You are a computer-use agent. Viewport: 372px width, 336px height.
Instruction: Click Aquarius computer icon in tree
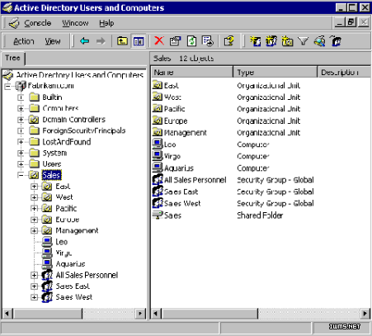pos(47,264)
